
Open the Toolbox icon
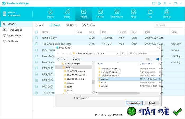pos(167,12)
